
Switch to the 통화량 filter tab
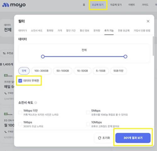pos(50,31)
